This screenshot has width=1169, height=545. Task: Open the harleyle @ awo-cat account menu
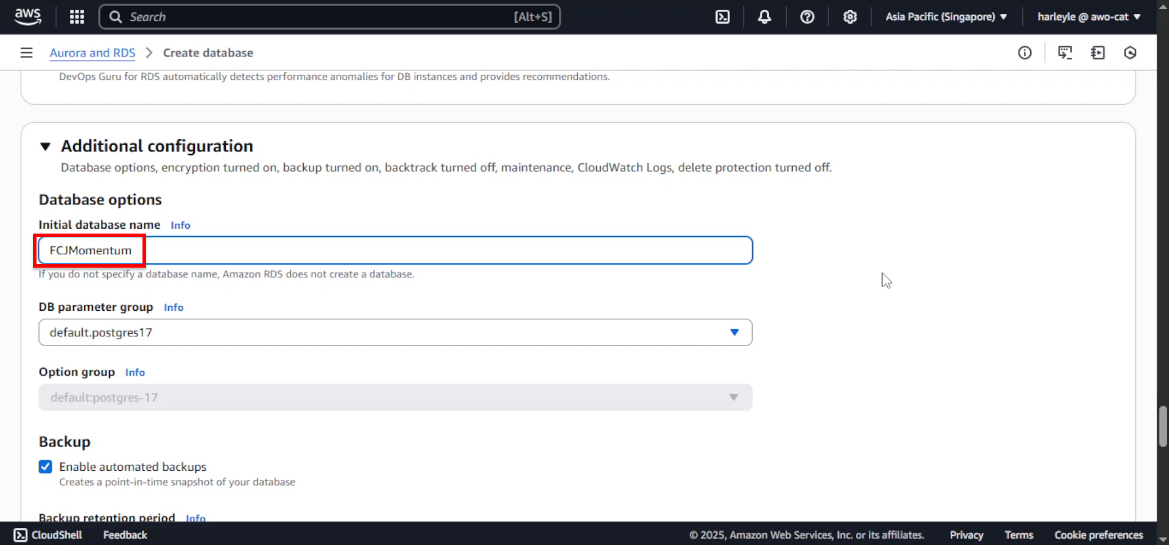tap(1089, 16)
